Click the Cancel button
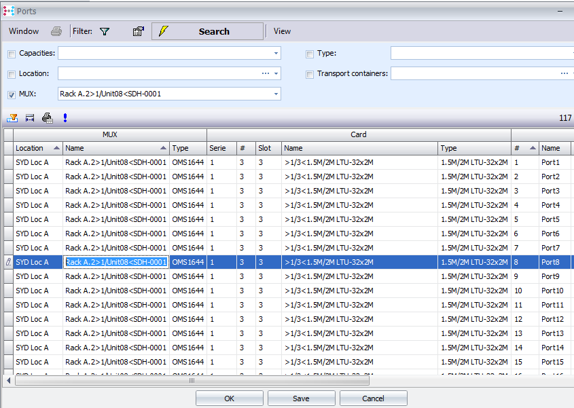The height and width of the screenshot is (408, 574). click(x=374, y=398)
